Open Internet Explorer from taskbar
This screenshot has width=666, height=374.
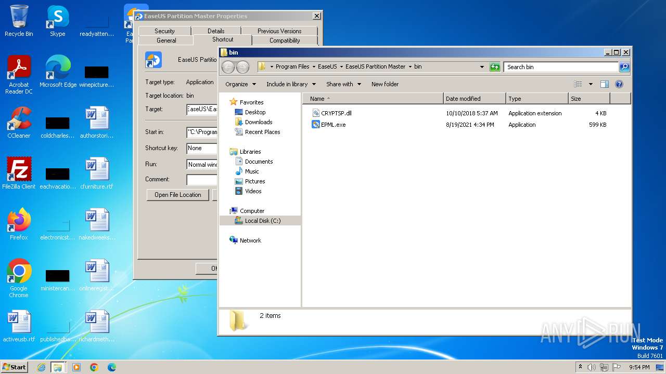pyautogui.click(x=41, y=367)
